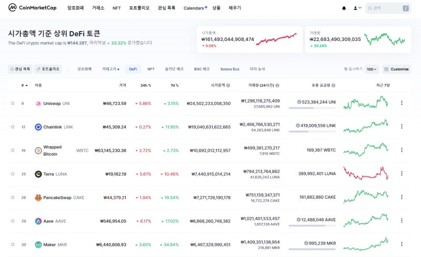Open the three-dot menu for Wrapped Bitcoin

[x=402, y=150]
